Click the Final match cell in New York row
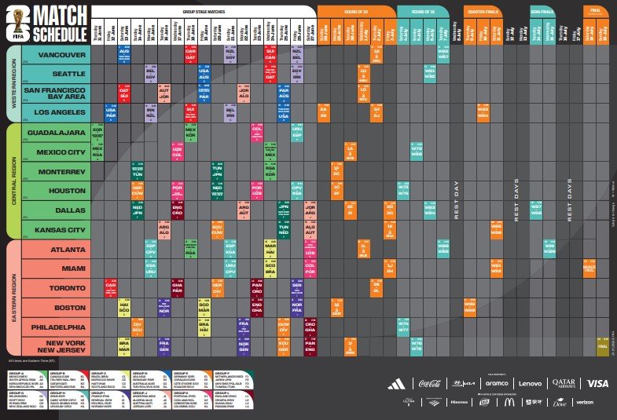The width and height of the screenshot is (617, 420). (x=603, y=345)
